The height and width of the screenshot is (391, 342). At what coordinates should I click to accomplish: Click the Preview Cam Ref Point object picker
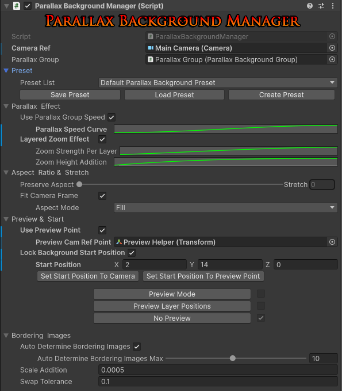pos(332,242)
